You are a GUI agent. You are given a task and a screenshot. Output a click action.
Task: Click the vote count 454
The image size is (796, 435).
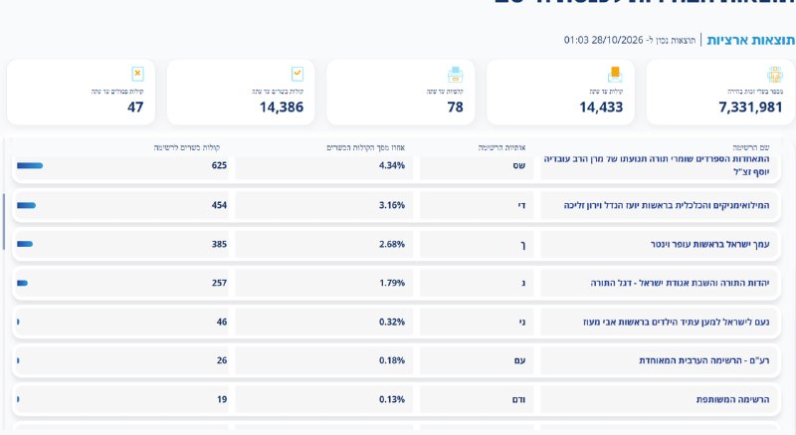(219, 205)
